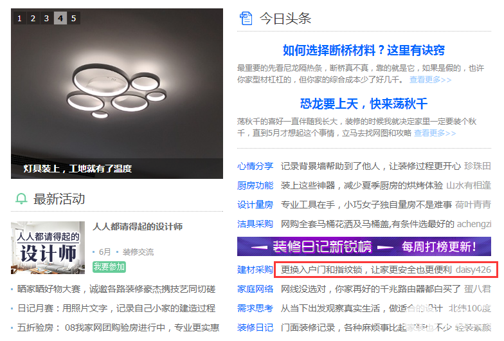
Task: Select carousel slide 5
Action: click(73, 18)
